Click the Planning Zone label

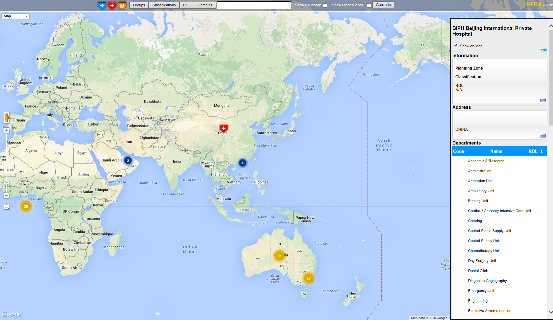tap(469, 68)
